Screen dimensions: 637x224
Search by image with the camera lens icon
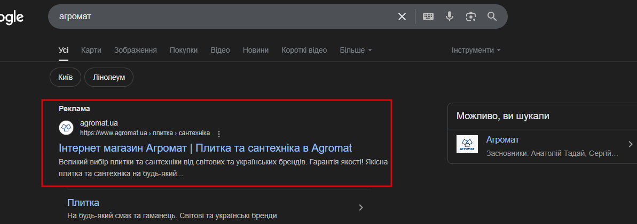pyautogui.click(x=471, y=16)
